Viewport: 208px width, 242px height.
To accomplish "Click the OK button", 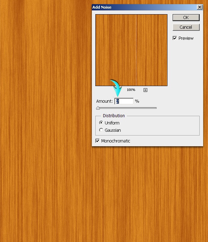I will (186, 18).
